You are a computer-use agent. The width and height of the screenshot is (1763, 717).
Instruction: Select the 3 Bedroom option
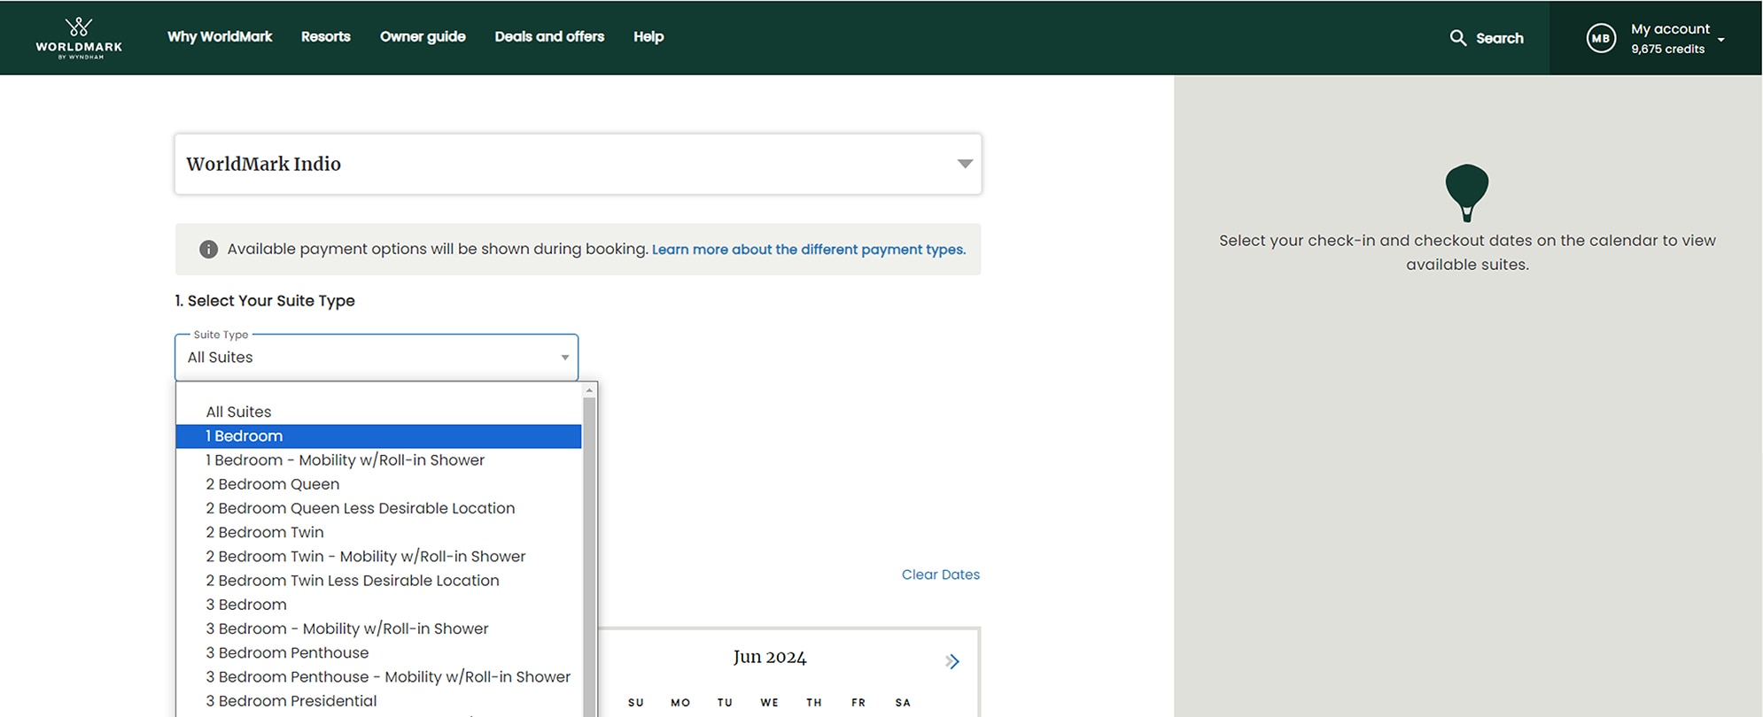click(x=378, y=605)
